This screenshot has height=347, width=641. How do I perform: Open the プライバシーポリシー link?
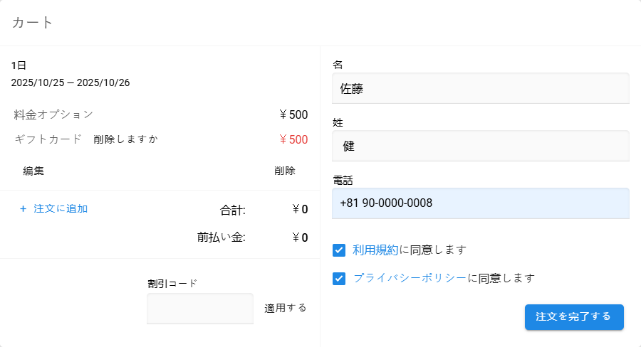[x=410, y=278]
